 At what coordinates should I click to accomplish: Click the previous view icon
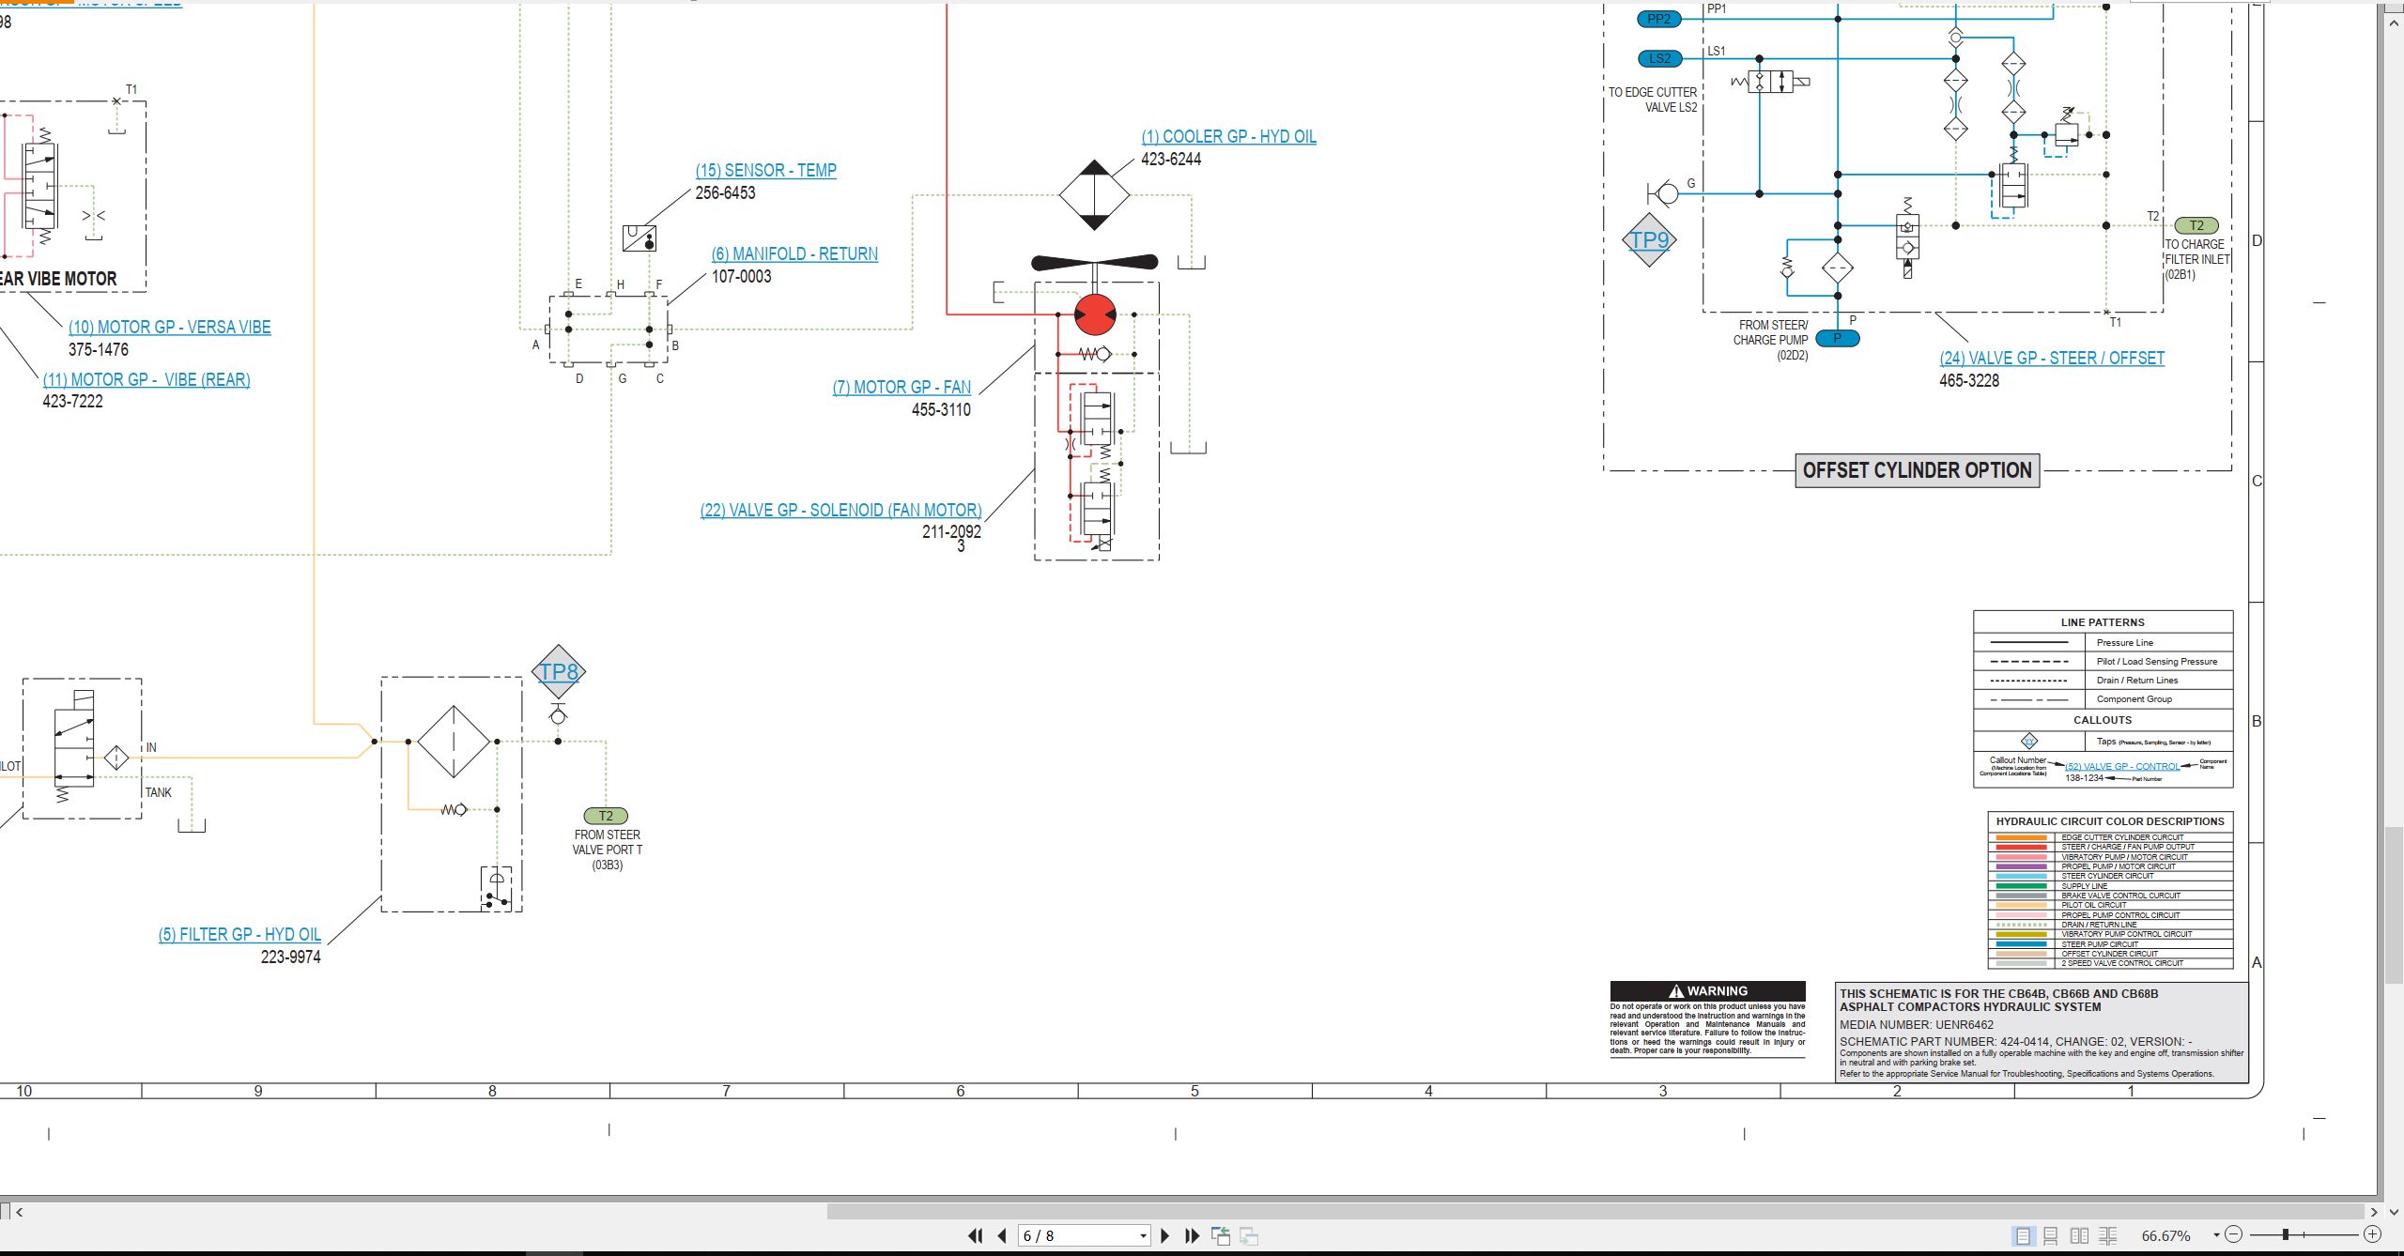point(1221,1235)
